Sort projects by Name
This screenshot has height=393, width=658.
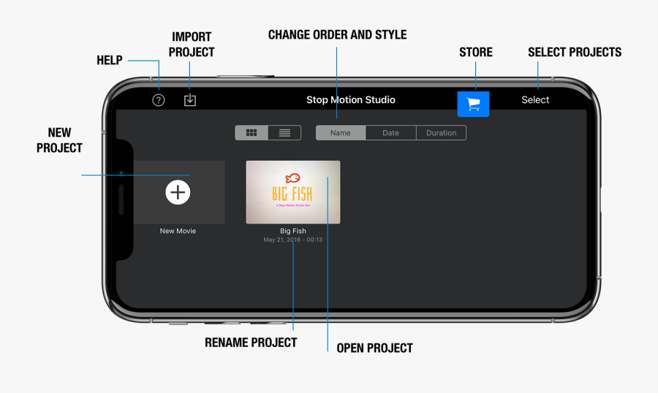coord(341,133)
